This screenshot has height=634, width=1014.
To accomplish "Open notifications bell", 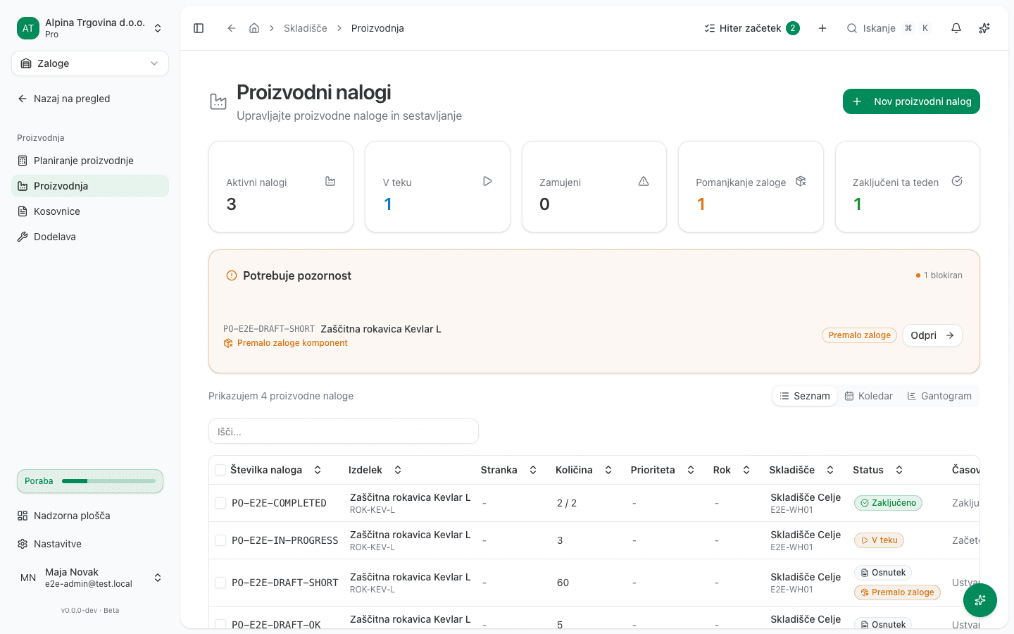I will click(x=956, y=28).
